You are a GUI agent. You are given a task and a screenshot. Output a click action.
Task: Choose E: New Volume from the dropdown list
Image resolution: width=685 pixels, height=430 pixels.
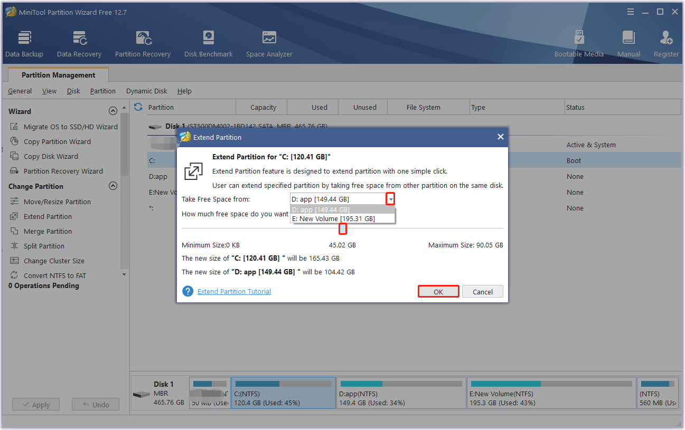pyautogui.click(x=342, y=218)
